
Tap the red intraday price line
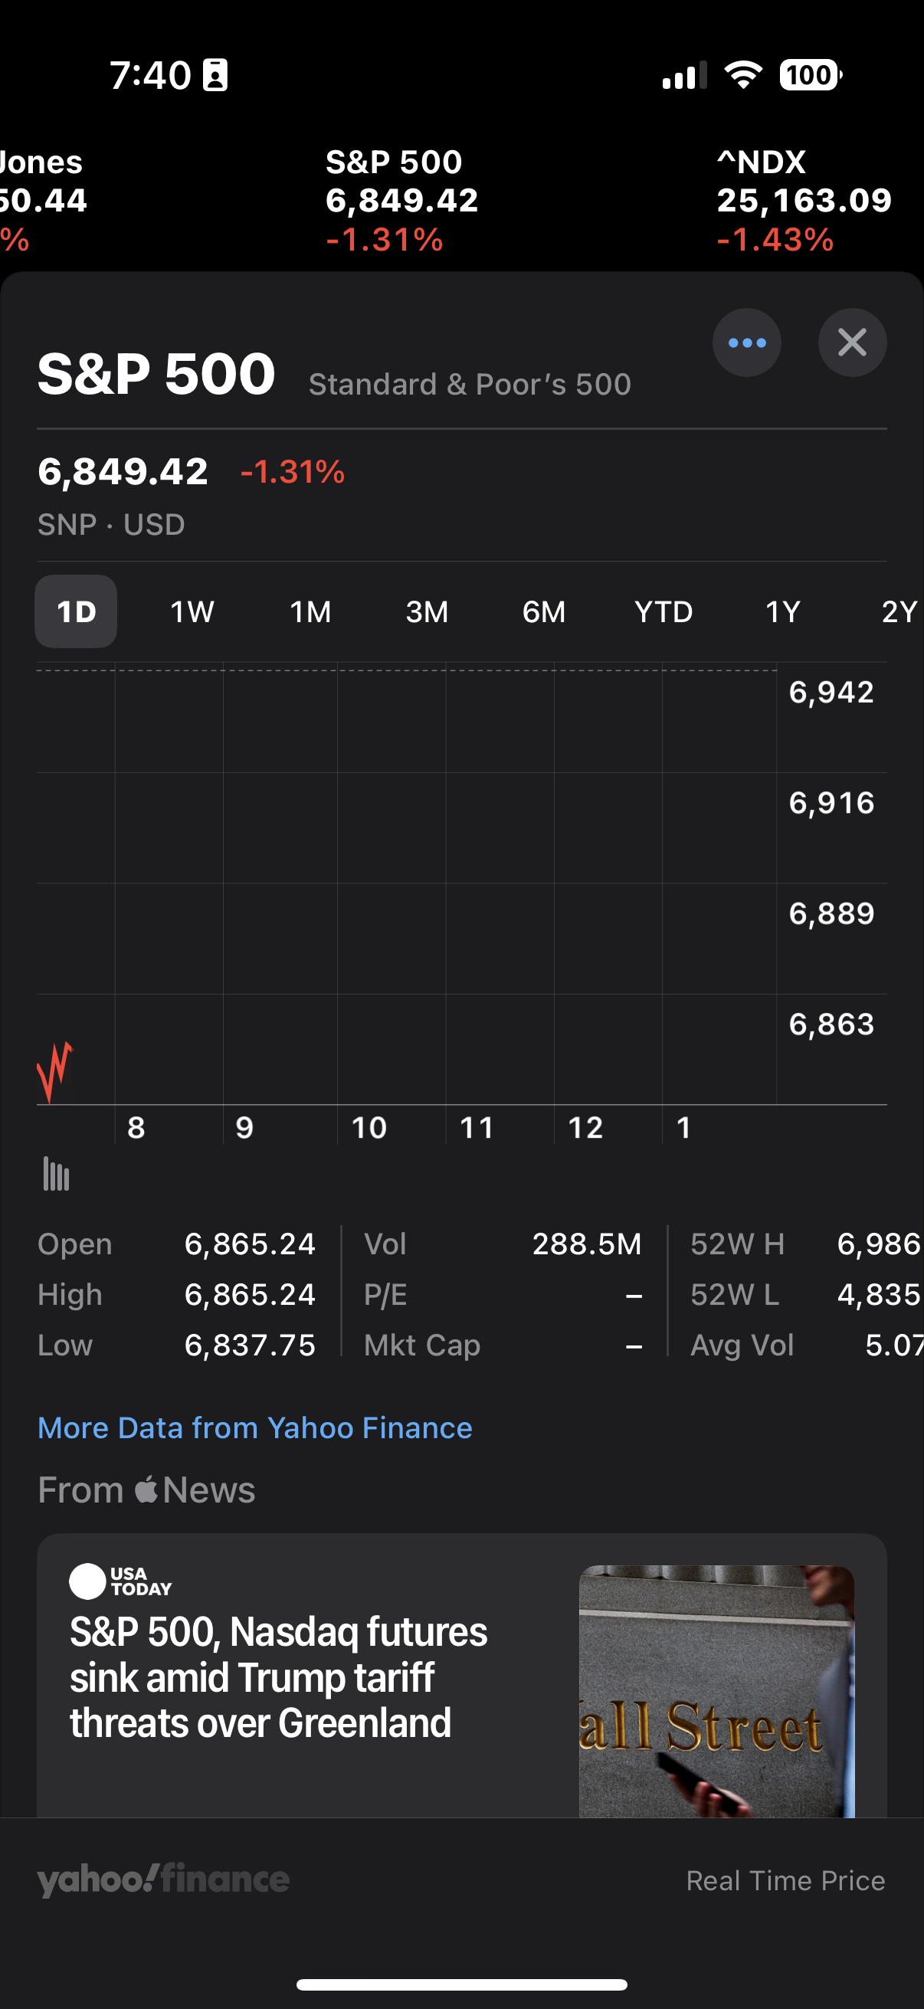coord(54,1070)
